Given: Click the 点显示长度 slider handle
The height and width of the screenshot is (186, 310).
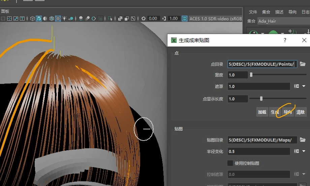Looking at the screenshot, I should pyautogui.click(x=261, y=99).
